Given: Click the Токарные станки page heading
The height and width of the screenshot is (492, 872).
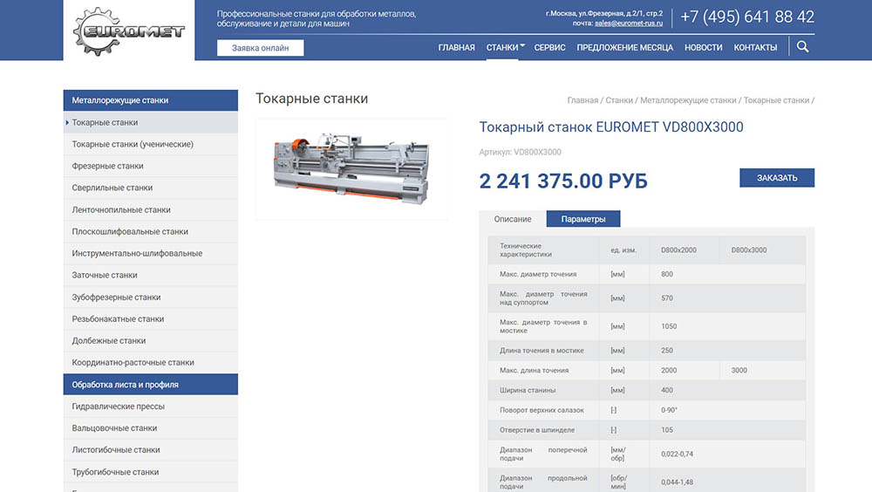Looking at the screenshot, I should [x=311, y=99].
